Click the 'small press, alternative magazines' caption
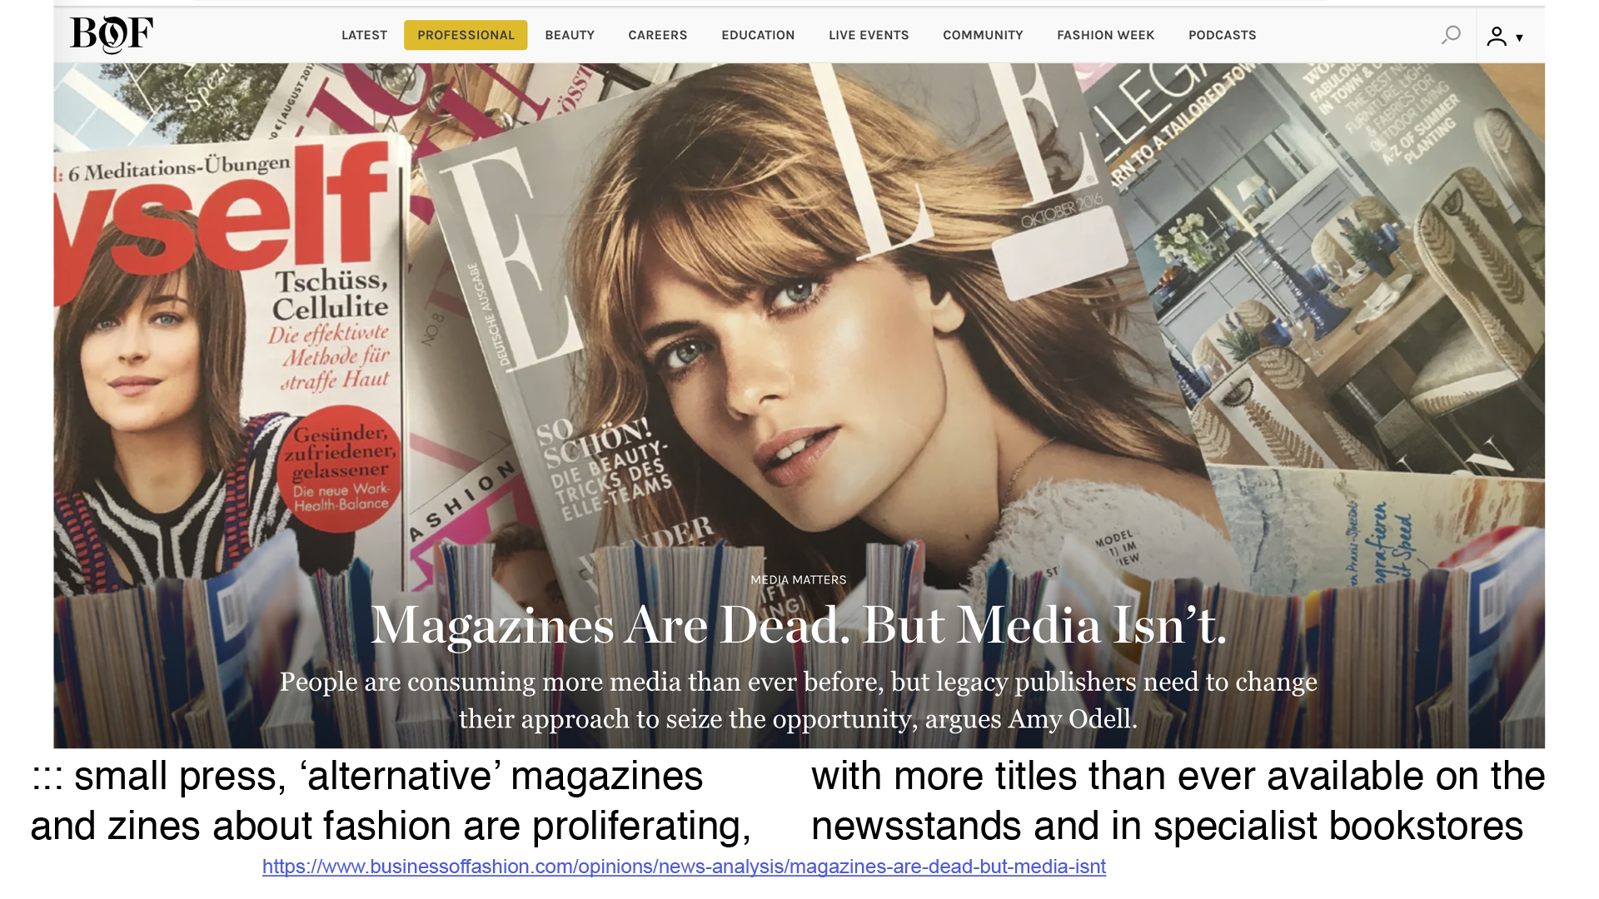This screenshot has width=1599, height=899. tap(391, 801)
